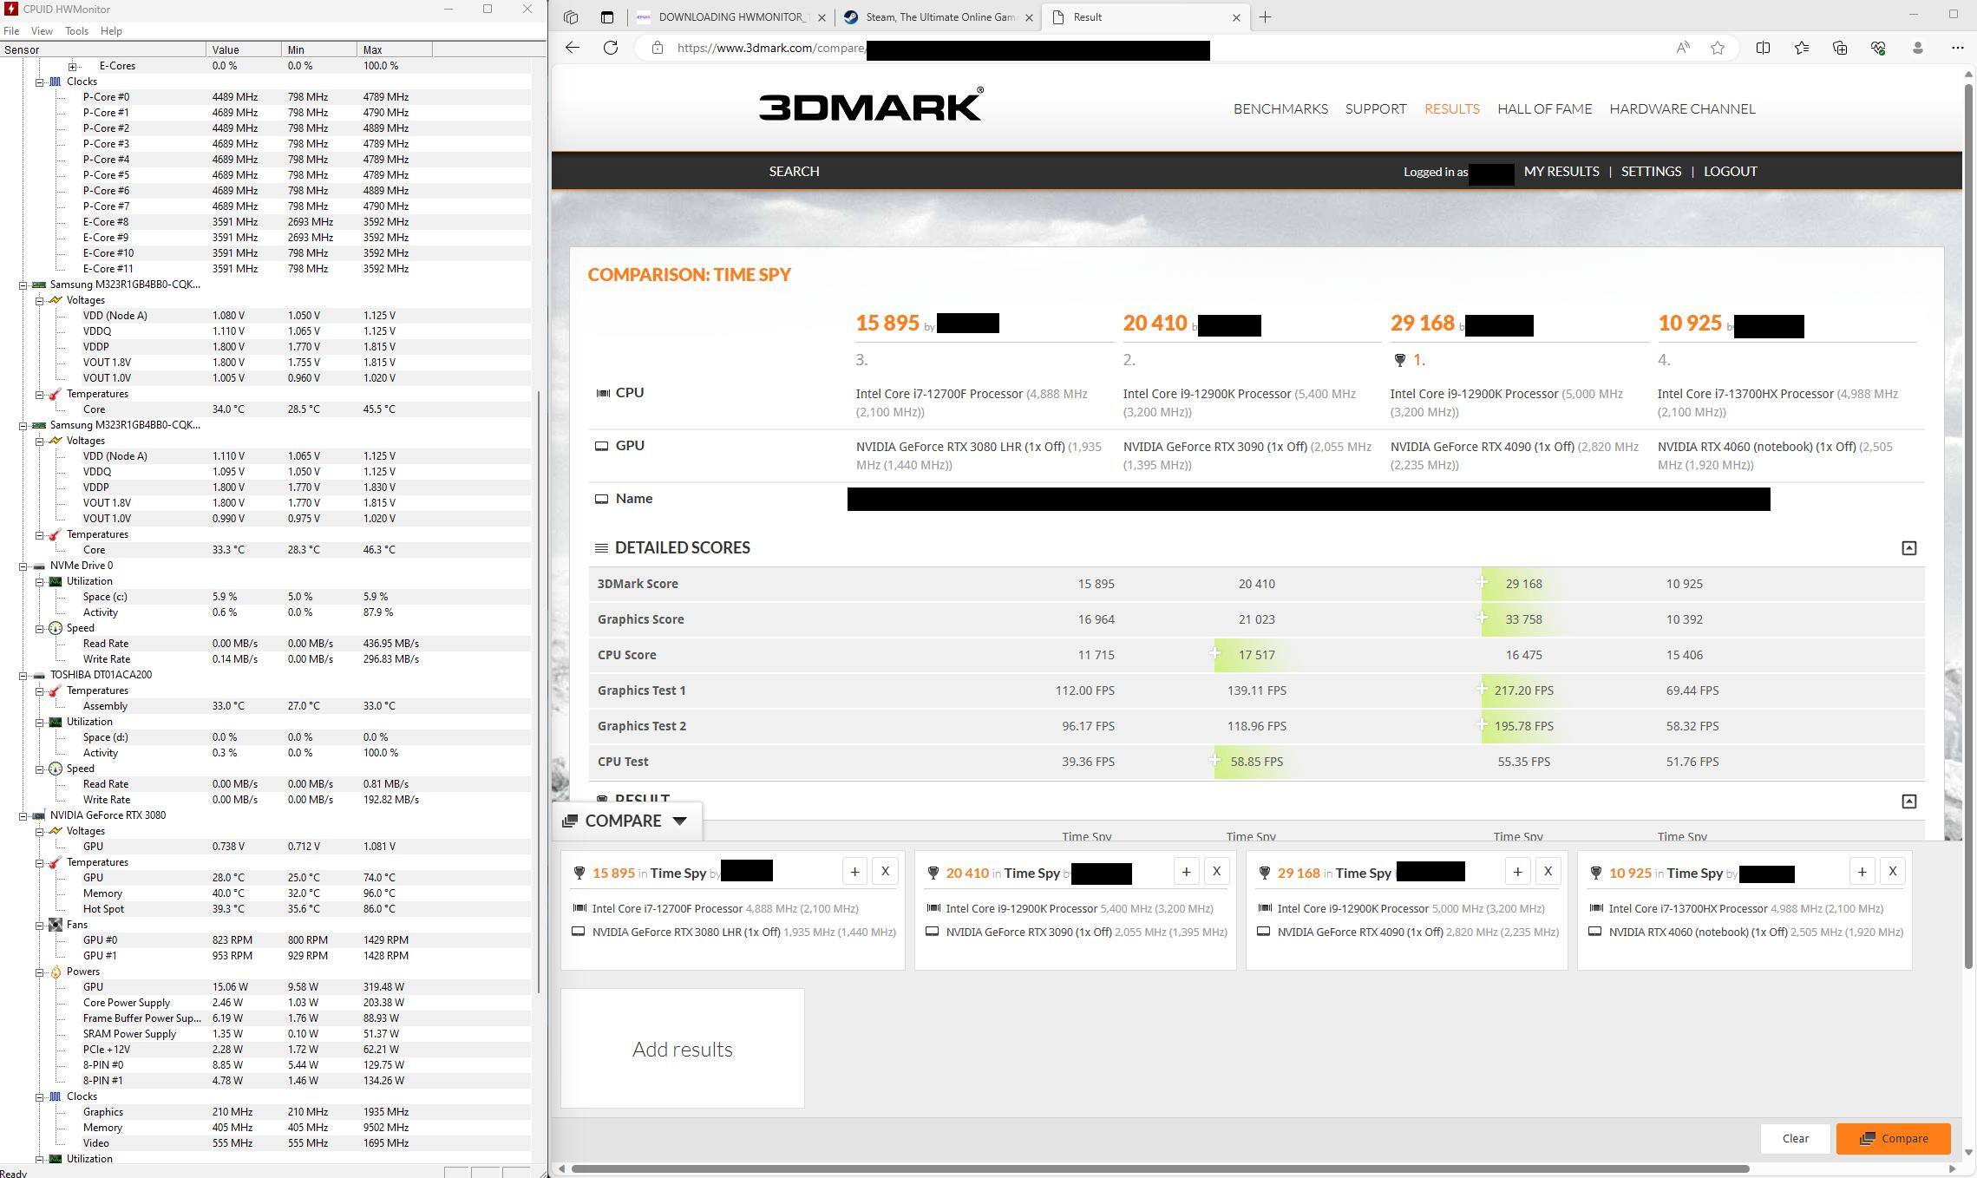Open the HALL OF FAME link
Viewport: 1977px width, 1178px height.
click(1544, 108)
